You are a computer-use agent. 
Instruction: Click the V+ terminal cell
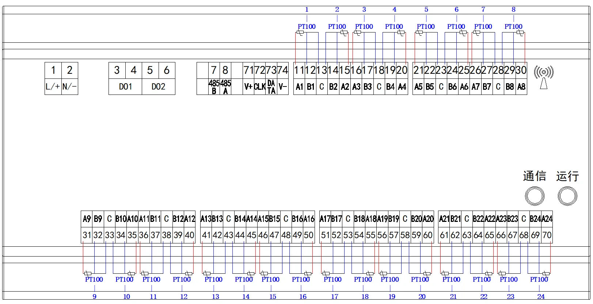pyautogui.click(x=248, y=87)
